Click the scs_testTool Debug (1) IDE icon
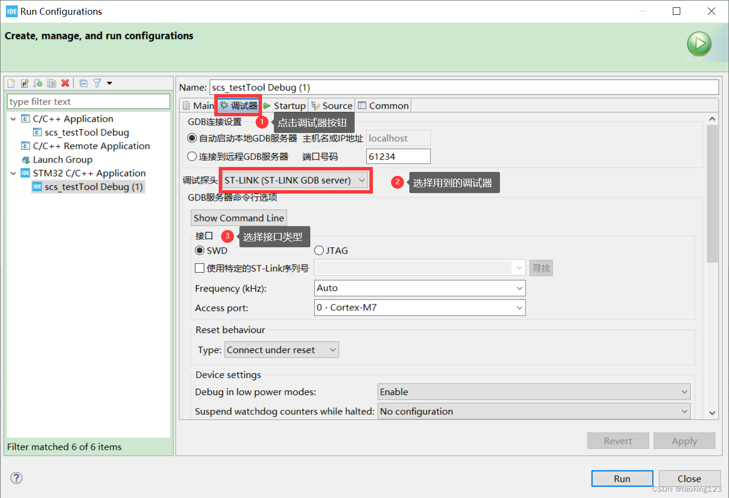This screenshot has height=498, width=729. [37, 187]
